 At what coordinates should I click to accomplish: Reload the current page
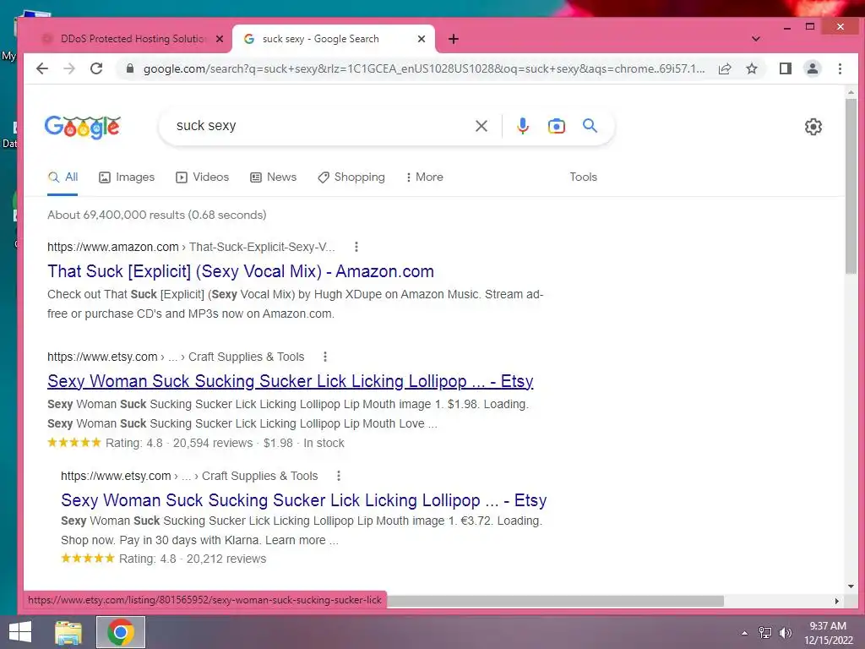coord(96,68)
